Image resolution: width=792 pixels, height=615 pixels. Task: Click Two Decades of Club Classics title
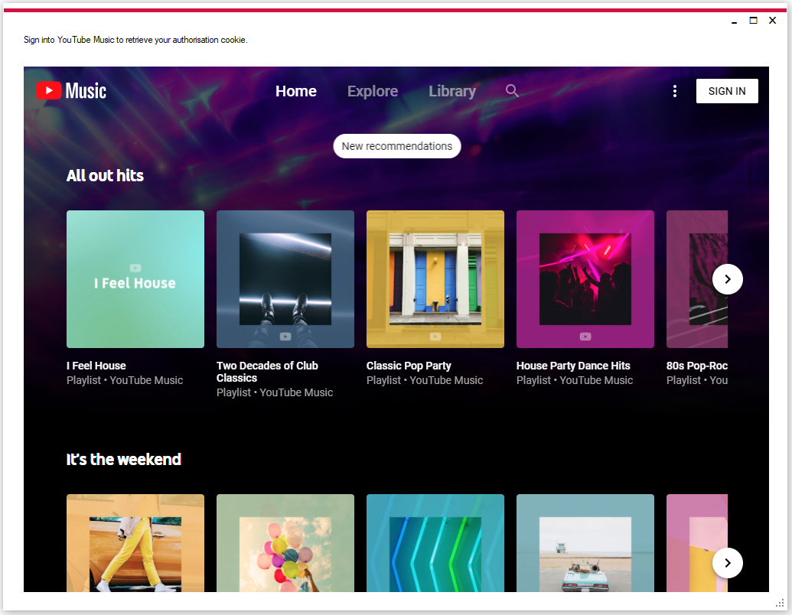(x=267, y=372)
